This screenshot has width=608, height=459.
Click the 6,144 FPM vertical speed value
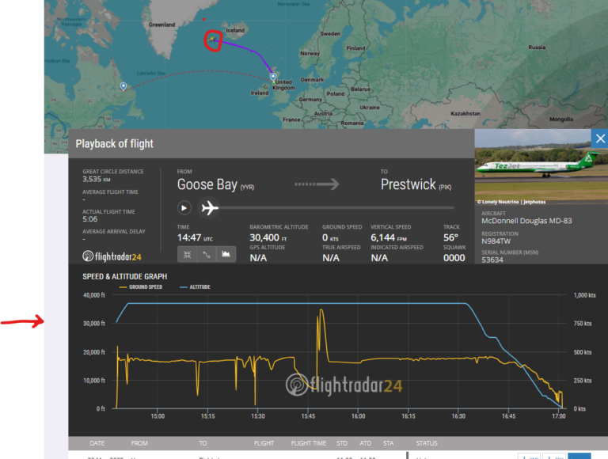(x=389, y=237)
